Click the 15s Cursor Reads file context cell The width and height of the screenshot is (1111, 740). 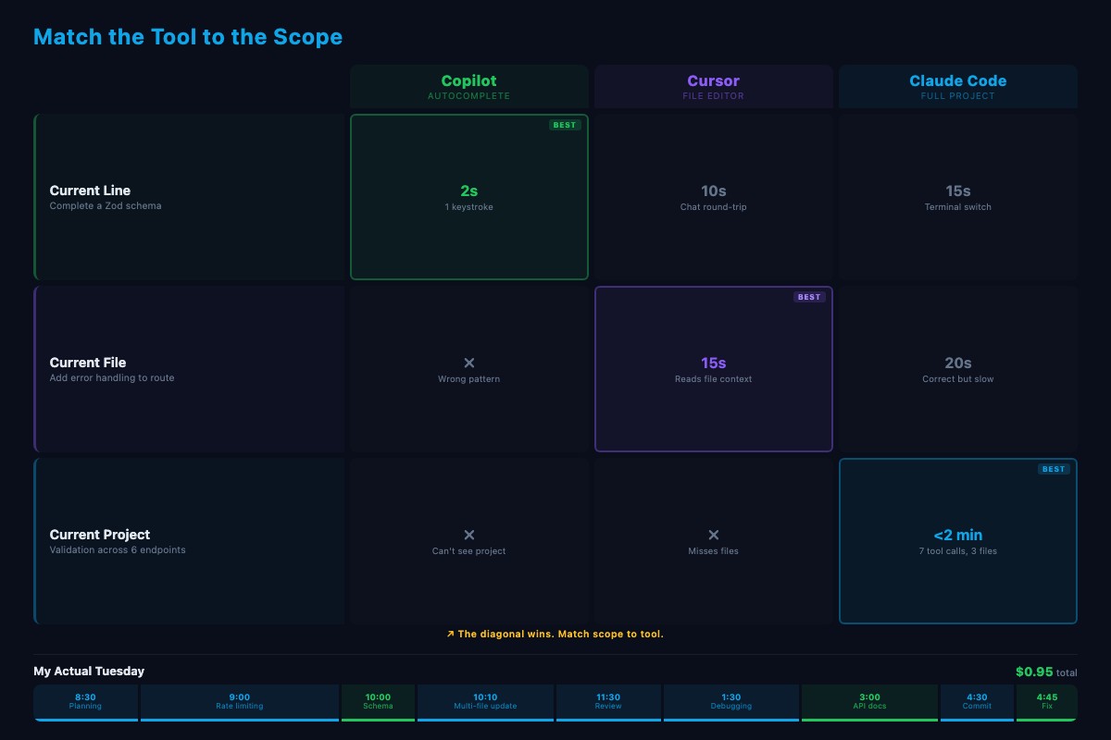713,368
